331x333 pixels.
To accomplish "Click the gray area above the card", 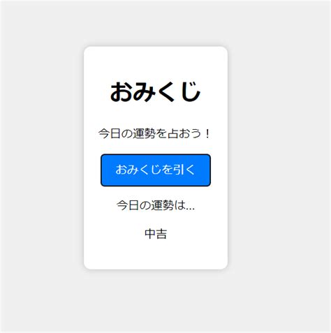I will click(156, 23).
